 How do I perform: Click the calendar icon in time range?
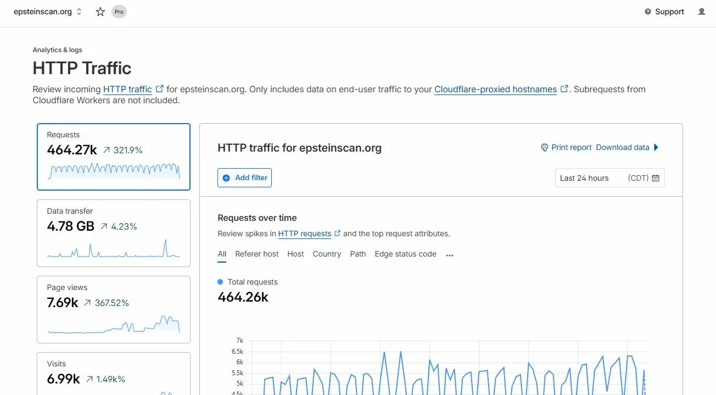pyautogui.click(x=656, y=178)
